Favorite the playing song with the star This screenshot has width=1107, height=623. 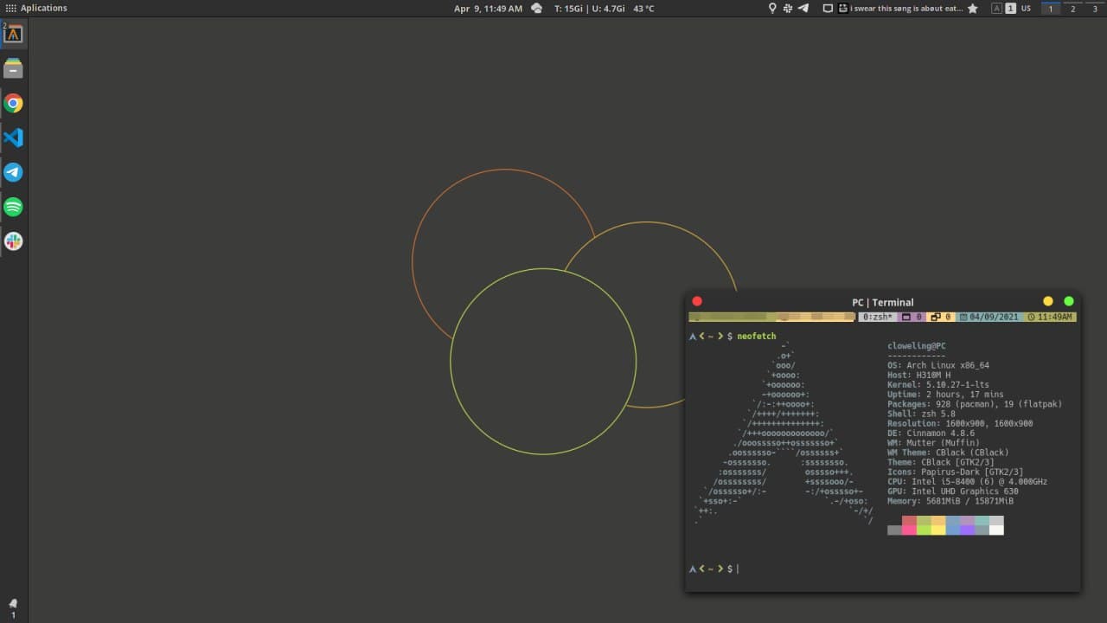[x=973, y=8]
